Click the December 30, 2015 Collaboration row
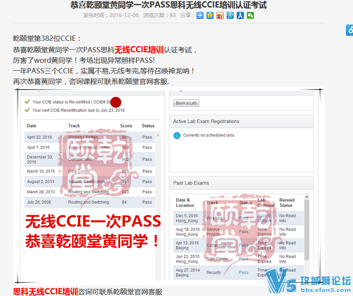The width and height of the screenshot is (353, 296). tap(89, 159)
